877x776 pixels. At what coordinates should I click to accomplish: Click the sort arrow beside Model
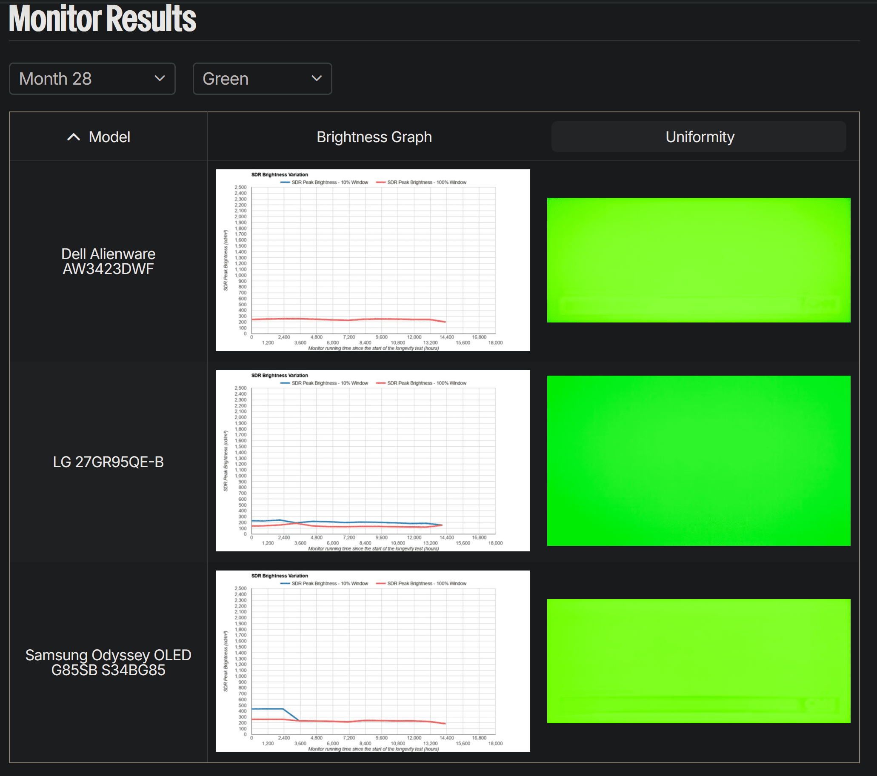(x=74, y=137)
